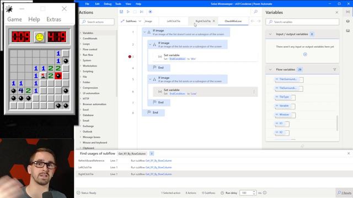
Task: Click the Minesweeper smiley face button
Action: click(x=39, y=37)
